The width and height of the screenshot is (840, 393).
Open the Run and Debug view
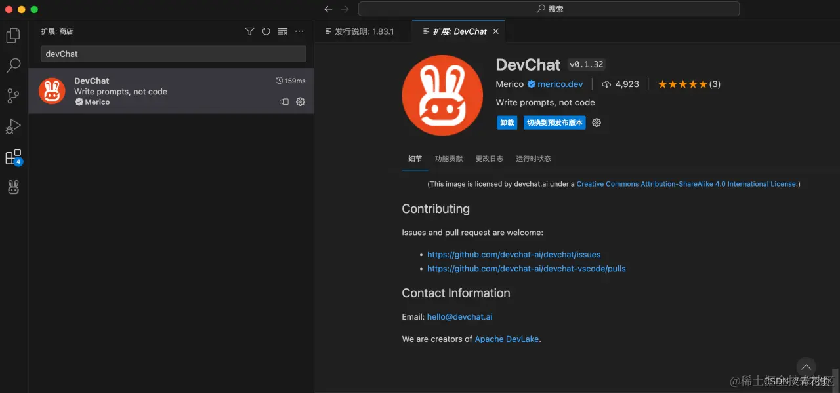13,126
